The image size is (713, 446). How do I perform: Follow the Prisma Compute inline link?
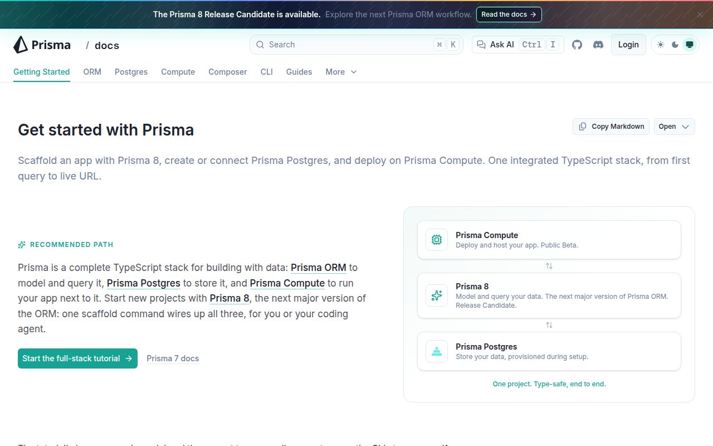[x=287, y=283]
